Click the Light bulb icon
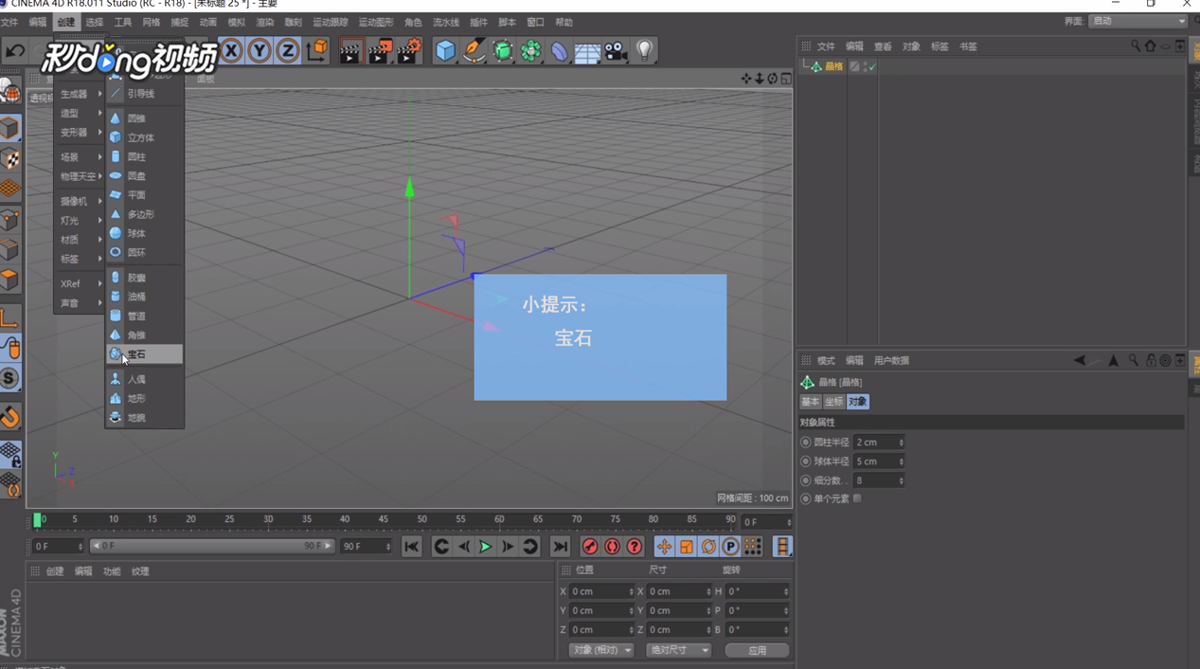This screenshot has width=1200, height=669. pos(645,51)
